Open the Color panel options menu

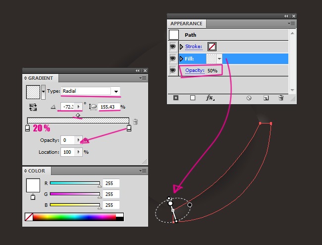pos(143,171)
